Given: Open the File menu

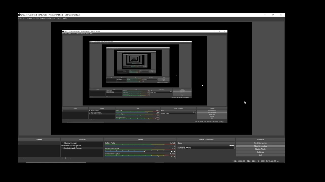Looking at the screenshot, I should 20,18.
